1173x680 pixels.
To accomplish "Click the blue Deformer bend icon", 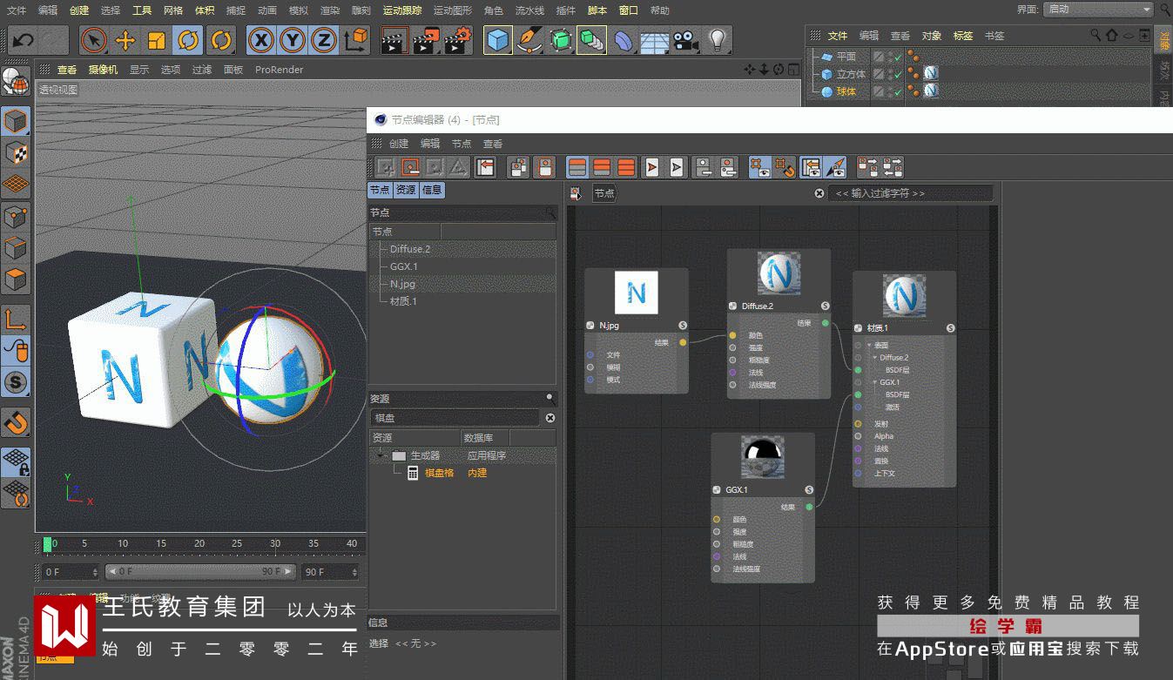I will pos(623,40).
